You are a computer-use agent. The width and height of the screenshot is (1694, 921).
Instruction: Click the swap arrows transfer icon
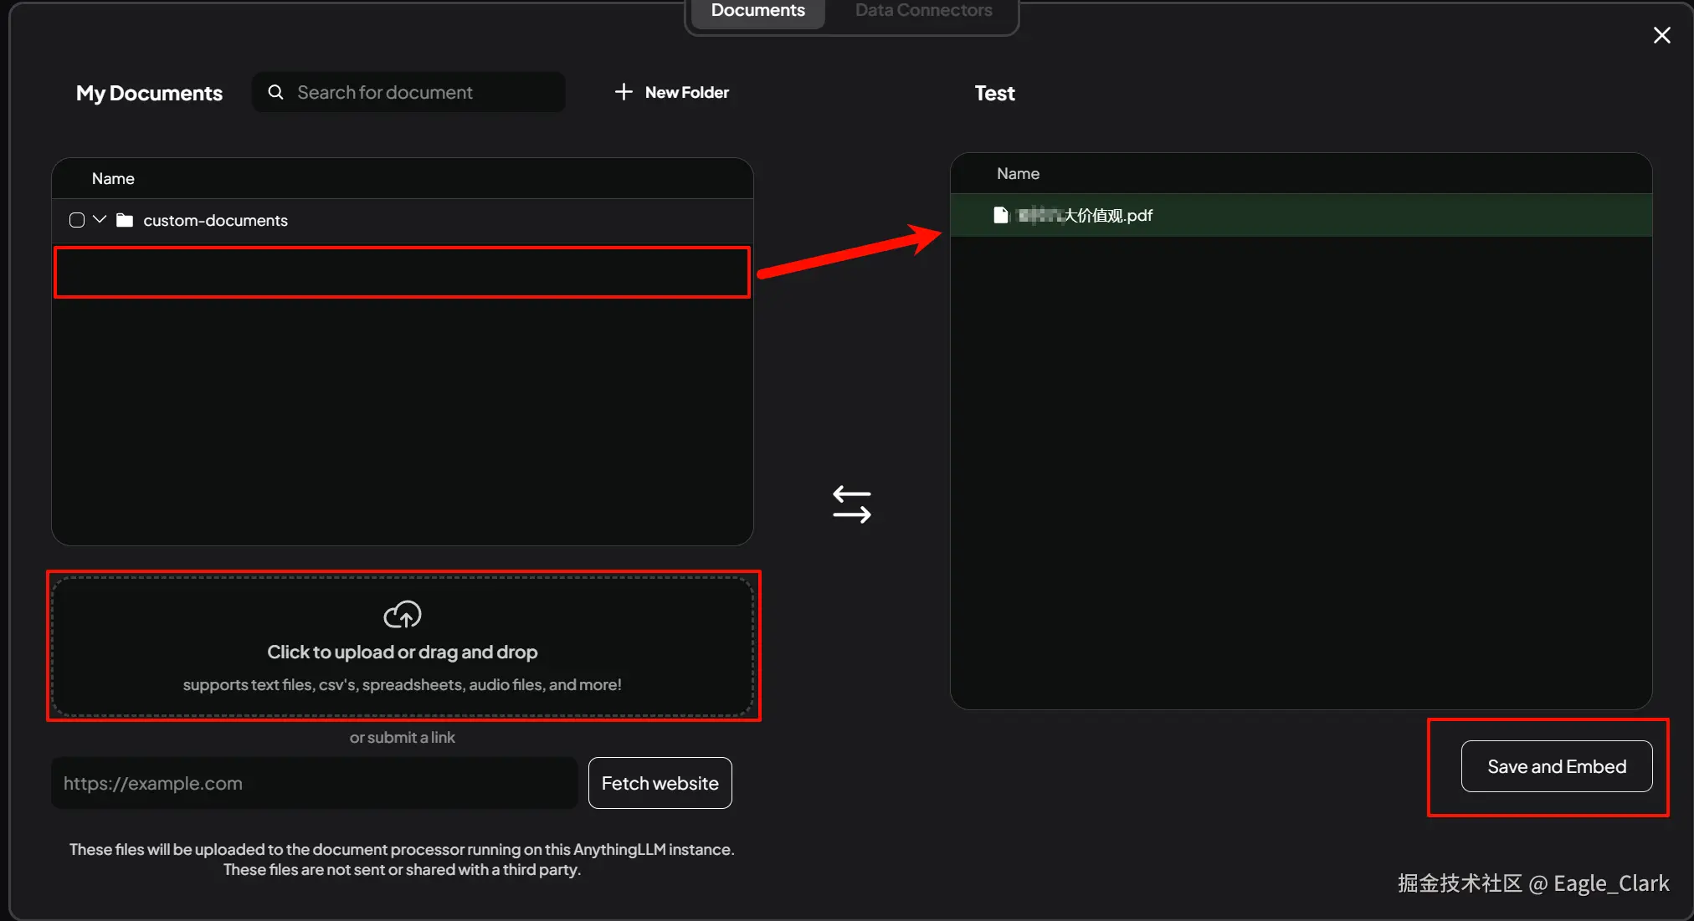pos(851,504)
